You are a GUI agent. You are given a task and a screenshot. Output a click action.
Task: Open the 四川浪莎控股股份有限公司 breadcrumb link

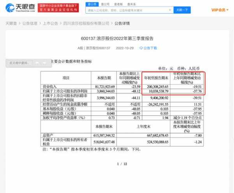tap(86, 23)
